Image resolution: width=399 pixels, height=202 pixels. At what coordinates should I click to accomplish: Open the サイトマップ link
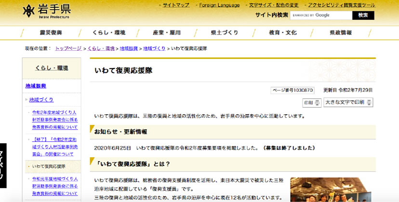pos(176,5)
